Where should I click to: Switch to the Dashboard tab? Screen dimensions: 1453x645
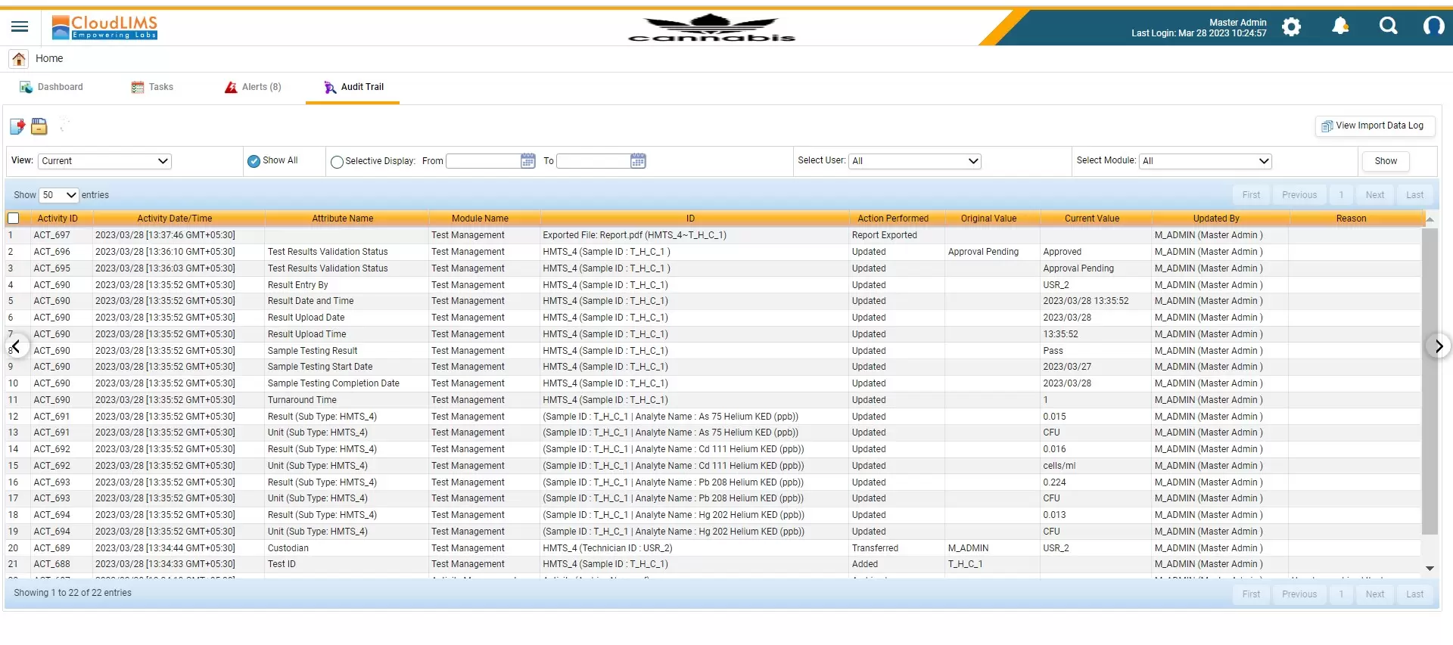pyautogui.click(x=51, y=87)
